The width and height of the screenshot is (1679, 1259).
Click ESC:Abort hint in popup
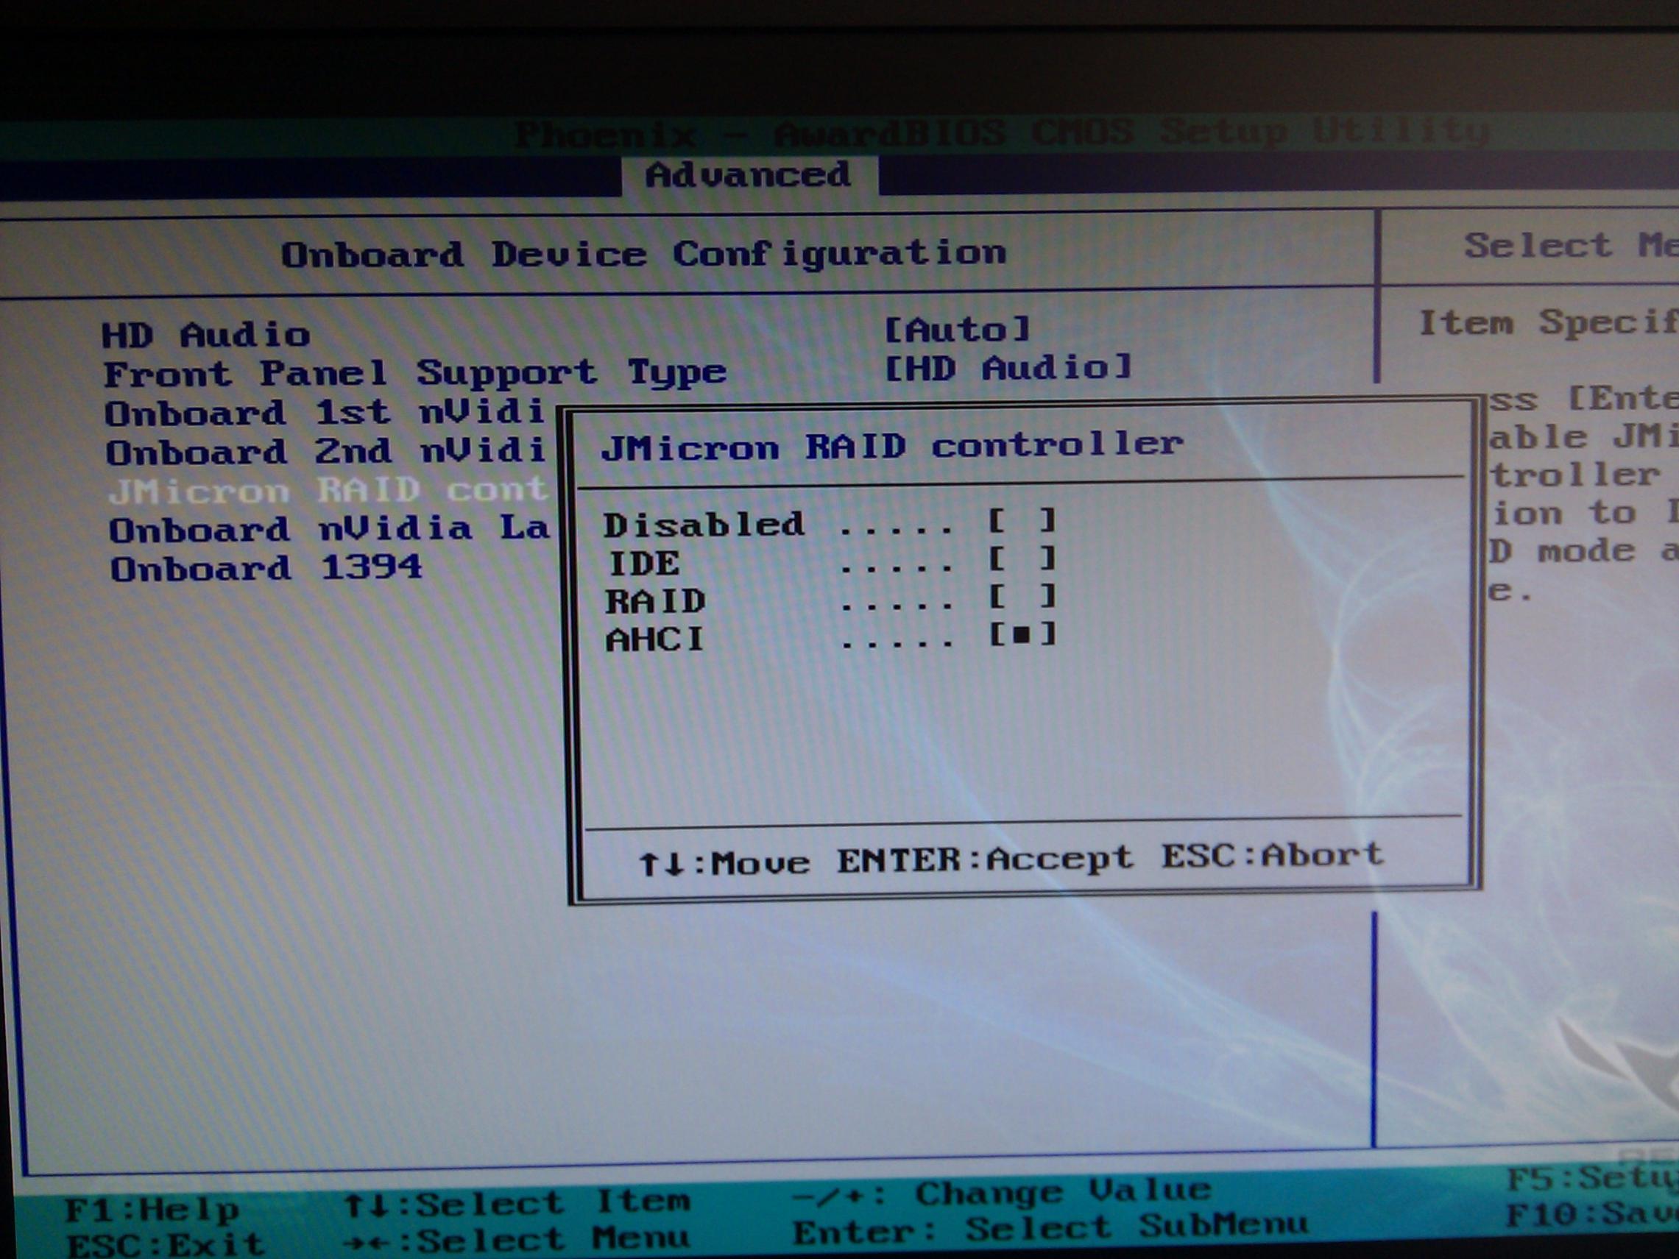pyautogui.click(x=1272, y=856)
